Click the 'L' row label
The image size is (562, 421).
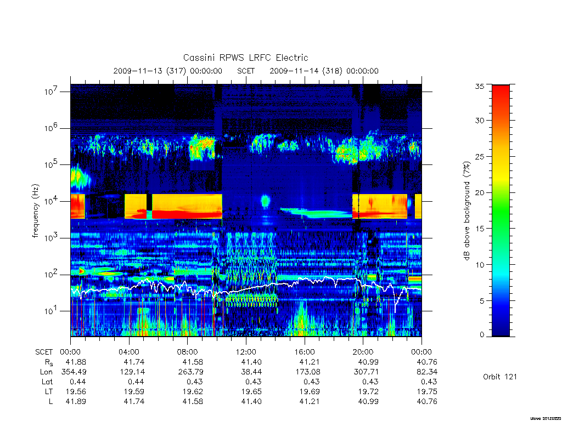pyautogui.click(x=51, y=401)
